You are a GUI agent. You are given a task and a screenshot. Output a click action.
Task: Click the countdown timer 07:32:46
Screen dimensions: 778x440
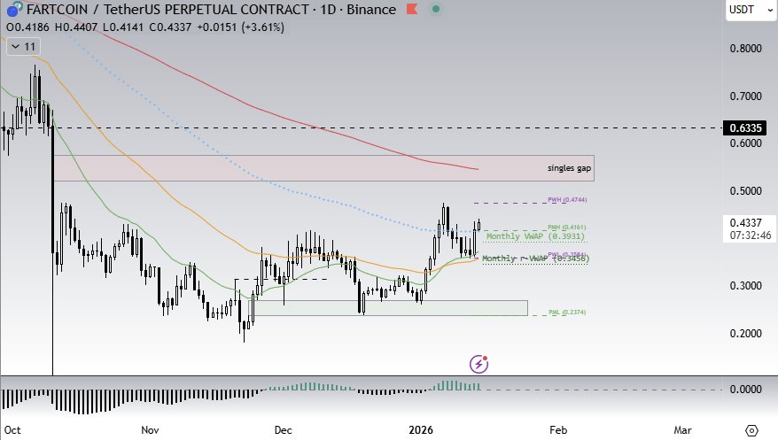pos(751,235)
